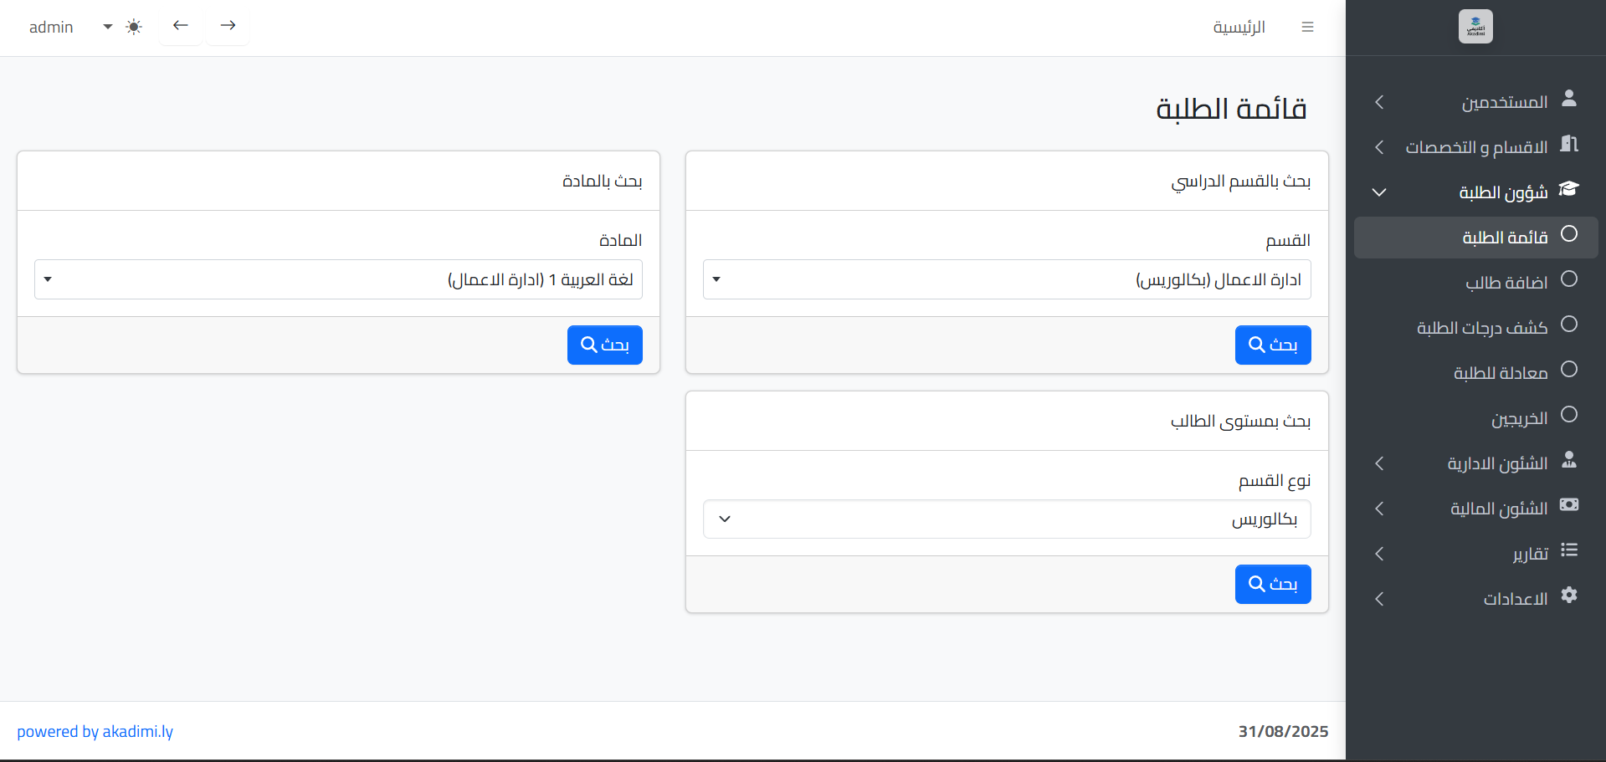Click the right arrow navigation icon
This screenshot has height=762, width=1606.
point(228,26)
